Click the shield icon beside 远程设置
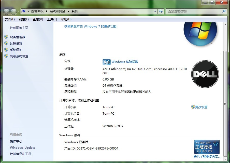The width and height of the screenshot is (230, 163). (x=6, y=43)
